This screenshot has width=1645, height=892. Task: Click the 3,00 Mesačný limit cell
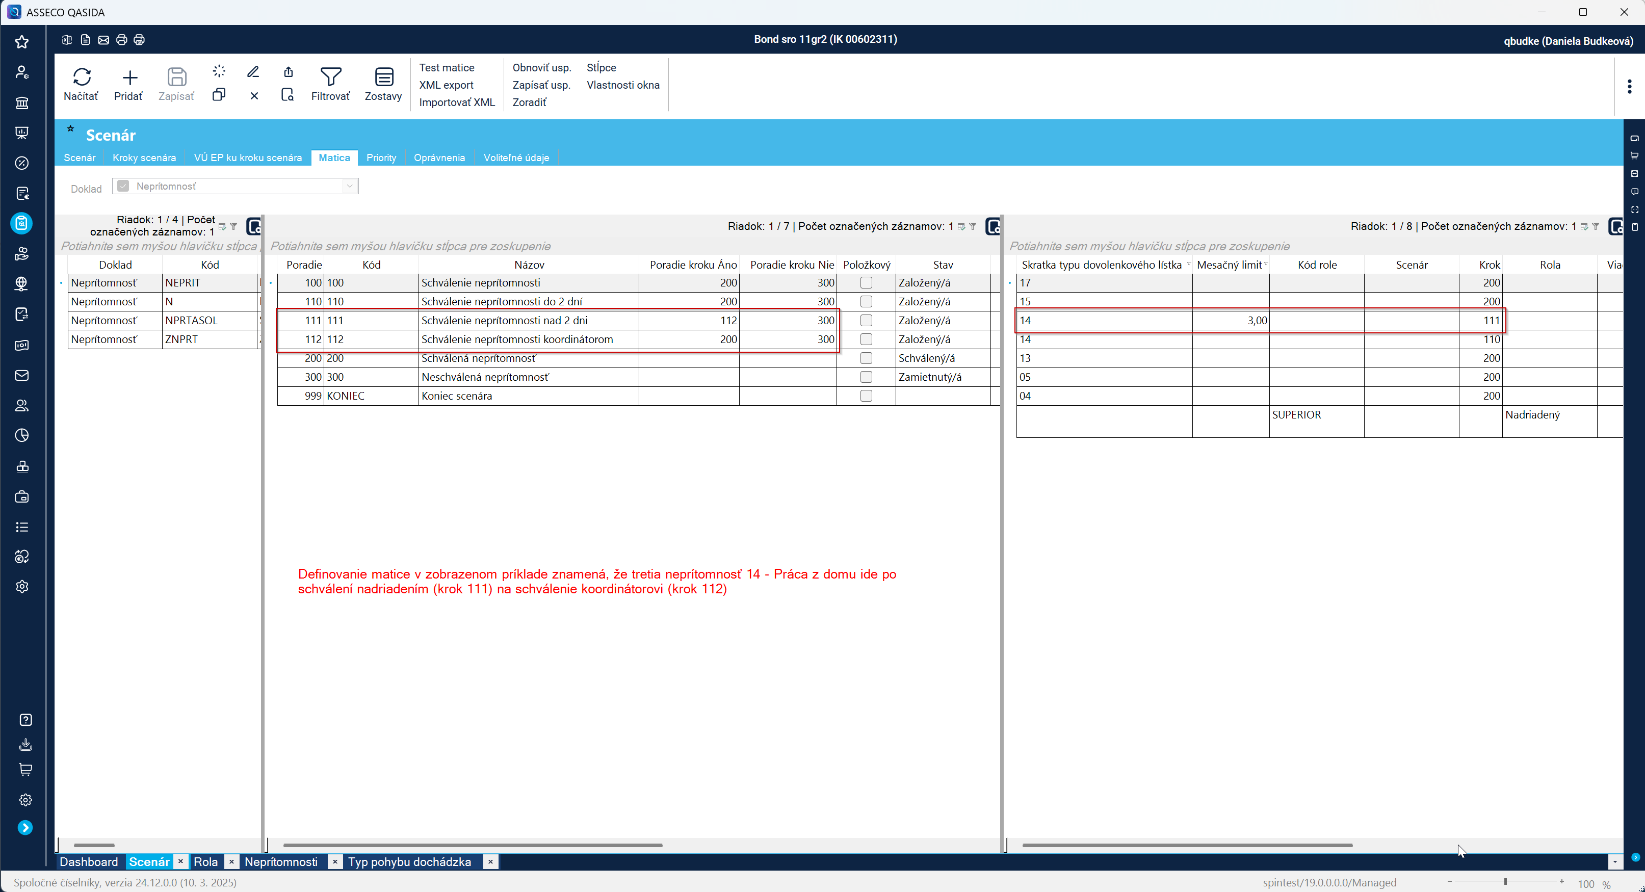pos(1231,321)
